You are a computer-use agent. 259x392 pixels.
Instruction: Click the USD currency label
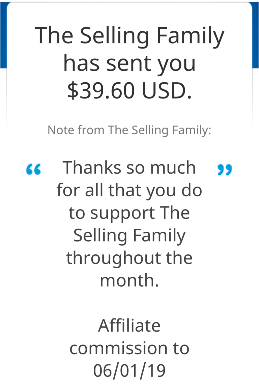(x=167, y=90)
